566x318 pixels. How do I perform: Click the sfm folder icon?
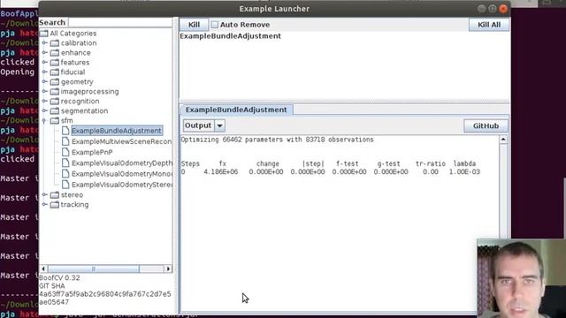55,121
